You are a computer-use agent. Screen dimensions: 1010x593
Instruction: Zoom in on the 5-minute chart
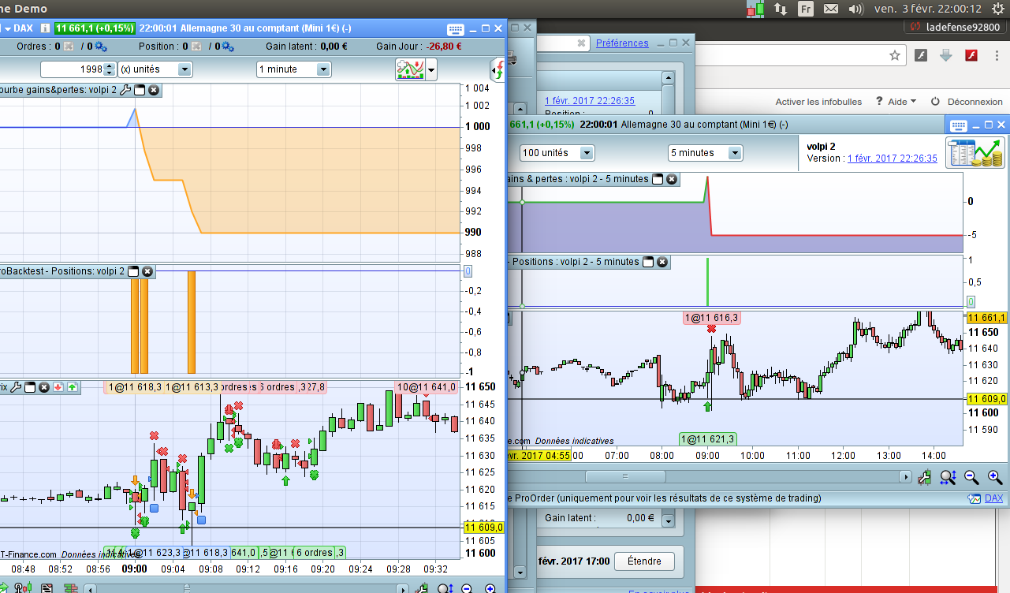(x=995, y=476)
